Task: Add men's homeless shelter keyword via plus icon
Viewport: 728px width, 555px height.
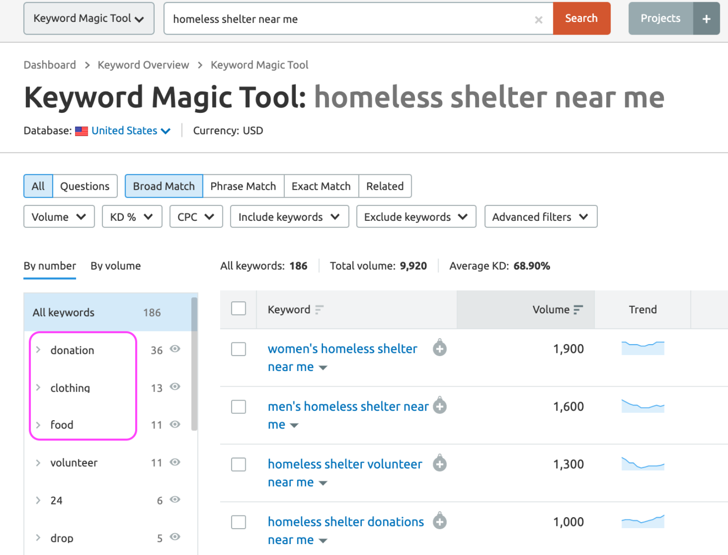Action: pos(440,406)
